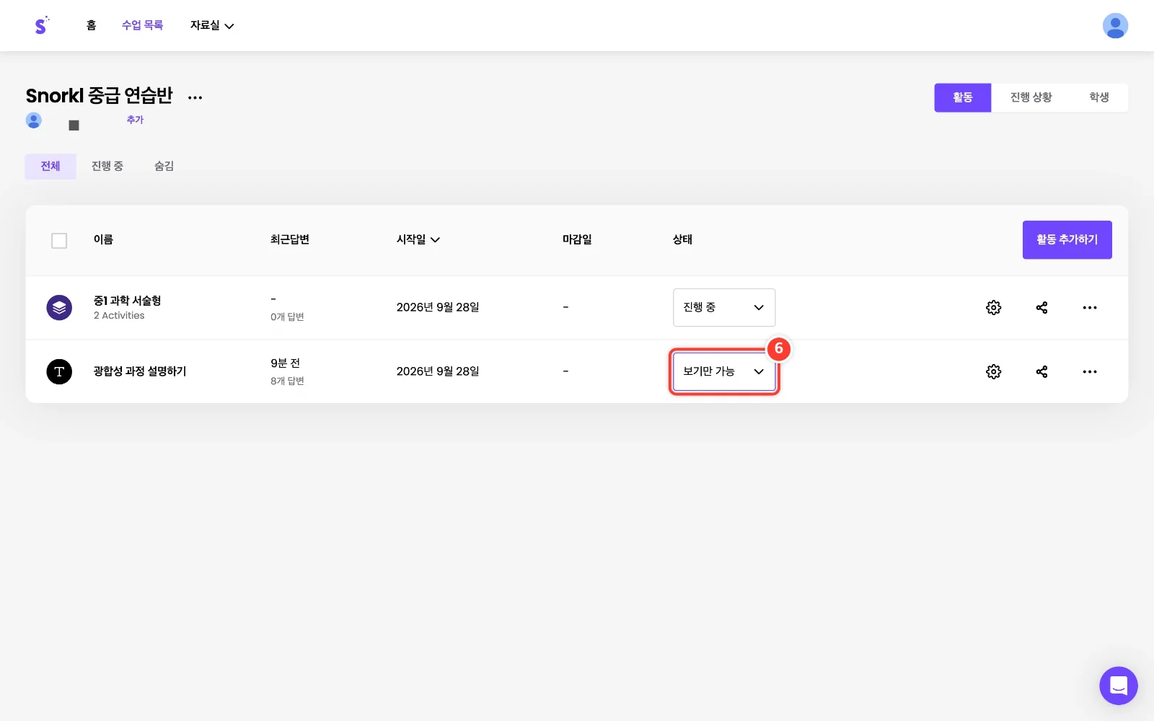Click the 최근답변 column header
This screenshot has height=721, width=1154.
[290, 240]
